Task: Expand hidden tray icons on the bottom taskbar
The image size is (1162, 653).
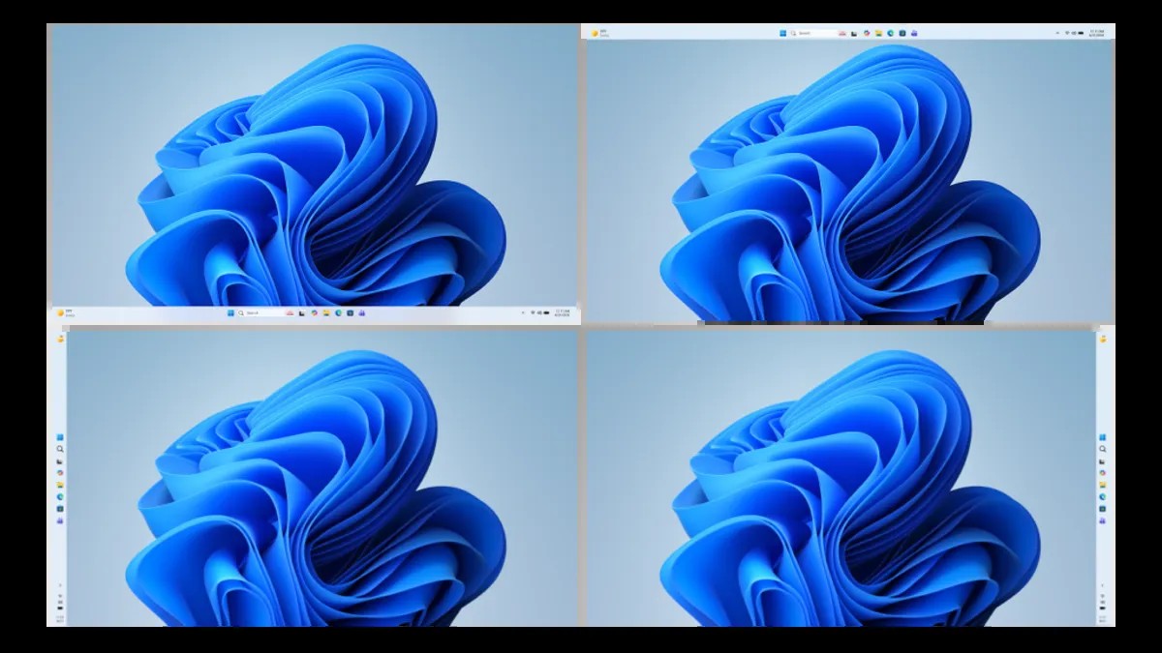Action: click(x=523, y=313)
